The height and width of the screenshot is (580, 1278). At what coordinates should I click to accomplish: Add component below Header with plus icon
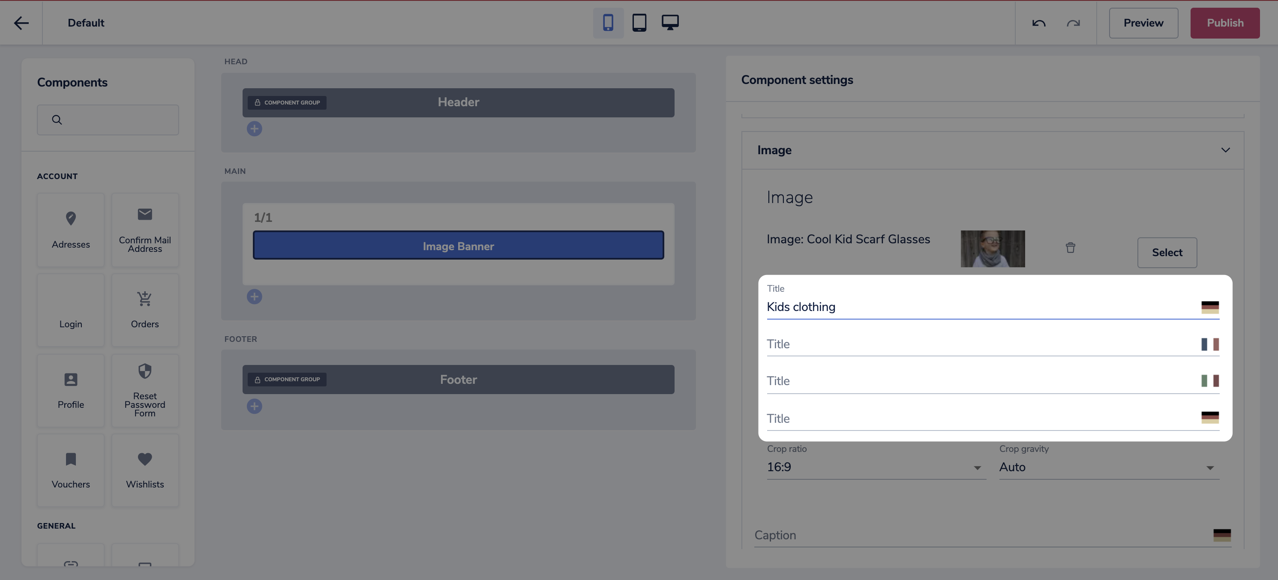tap(254, 129)
